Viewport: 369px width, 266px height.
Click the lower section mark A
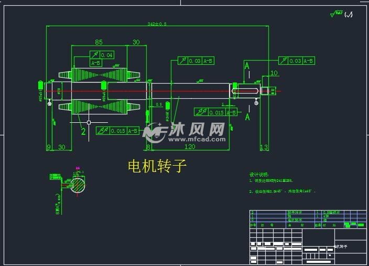pyautogui.click(x=247, y=117)
